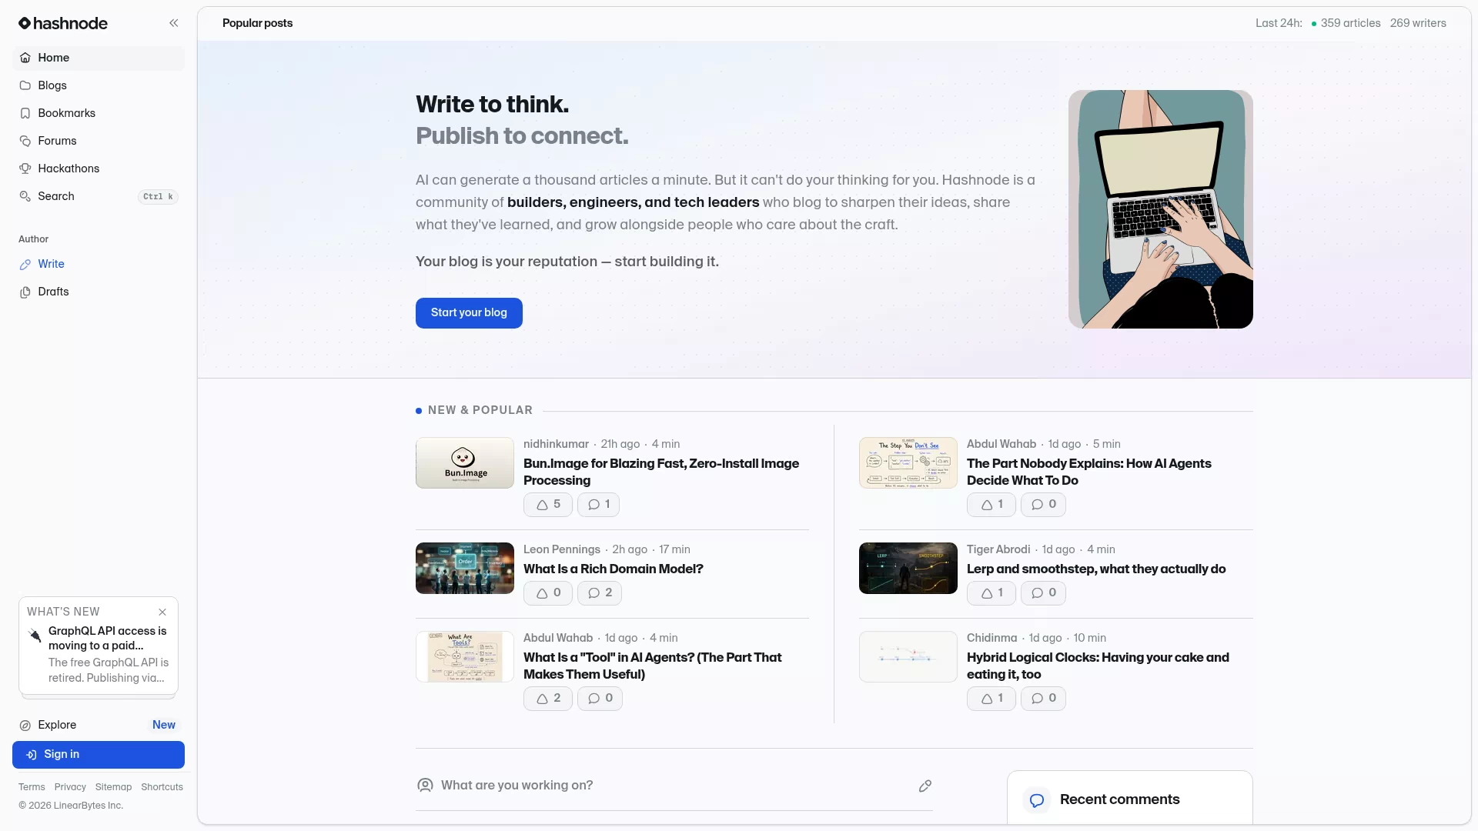Click the Write pencil icon in sidebar
This screenshot has height=831, width=1478.
point(25,264)
